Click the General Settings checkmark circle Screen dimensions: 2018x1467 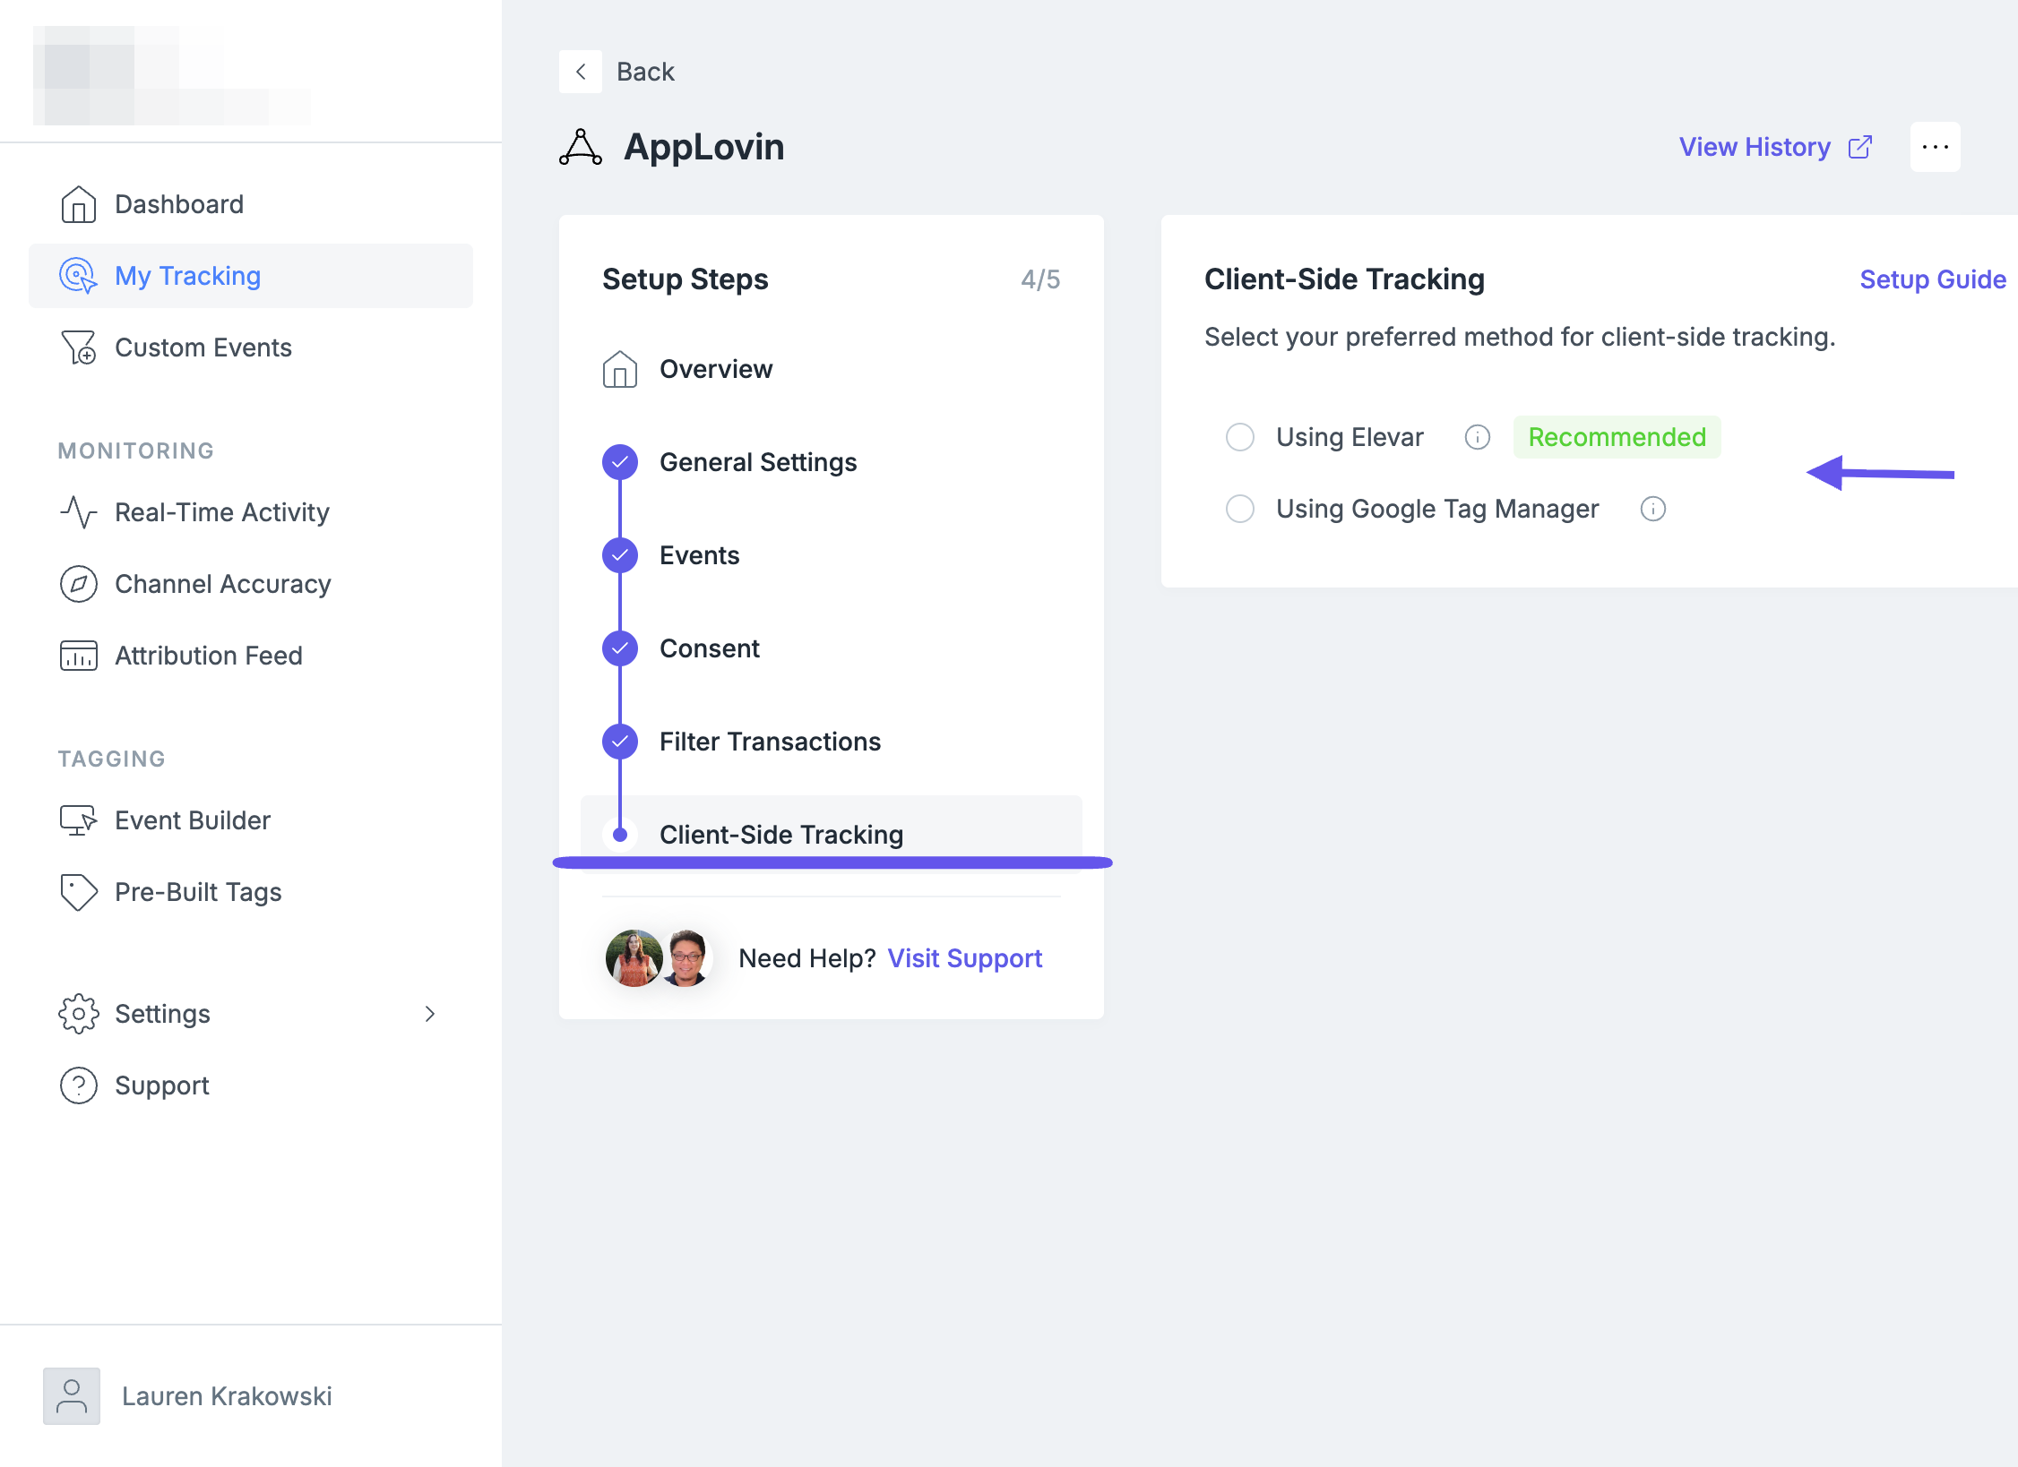point(620,462)
